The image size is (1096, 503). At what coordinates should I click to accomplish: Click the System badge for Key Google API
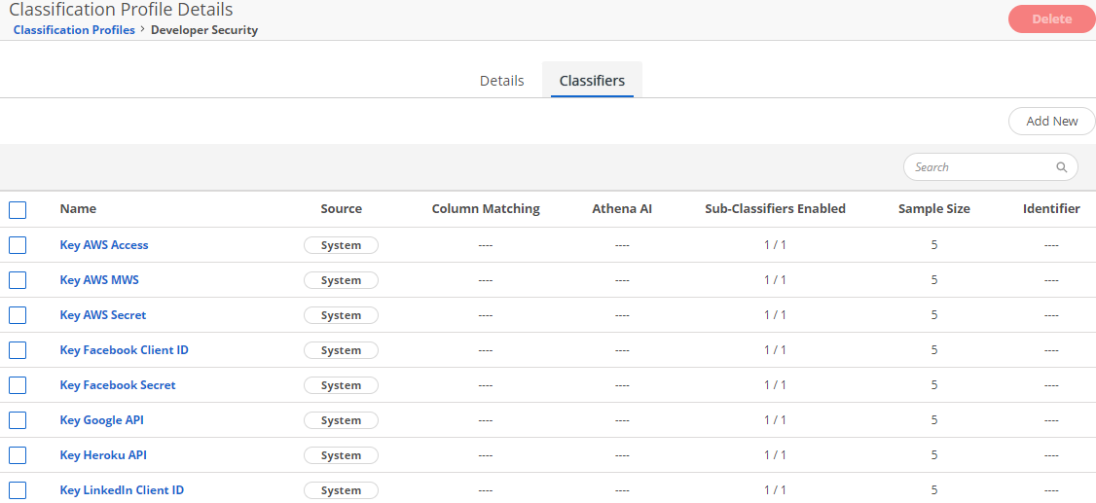[341, 420]
